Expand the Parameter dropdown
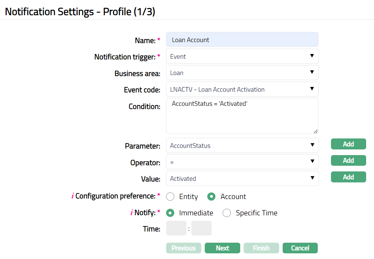This screenshot has height=259, width=374. [242, 146]
